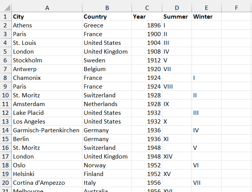The width and height of the screenshot is (252, 192).
Task: Select the Cortina d'Ampezzo cell
Action: (47, 183)
